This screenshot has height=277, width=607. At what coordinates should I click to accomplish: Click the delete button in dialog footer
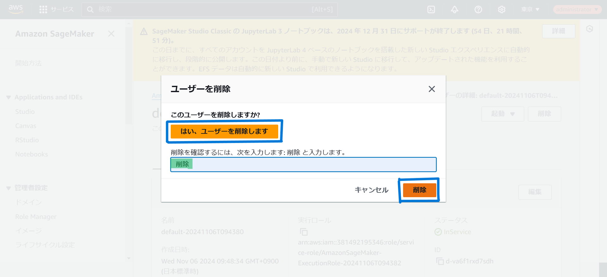(419, 190)
